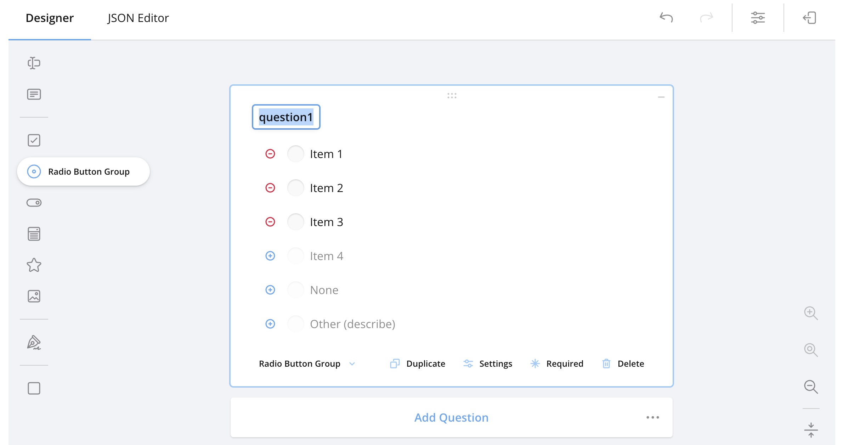Remove Item 2 with red minus

[x=270, y=188]
